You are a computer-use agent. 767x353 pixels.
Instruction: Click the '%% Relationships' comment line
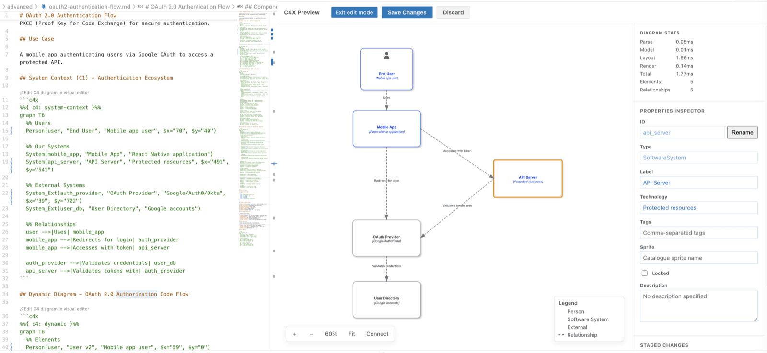coord(51,224)
